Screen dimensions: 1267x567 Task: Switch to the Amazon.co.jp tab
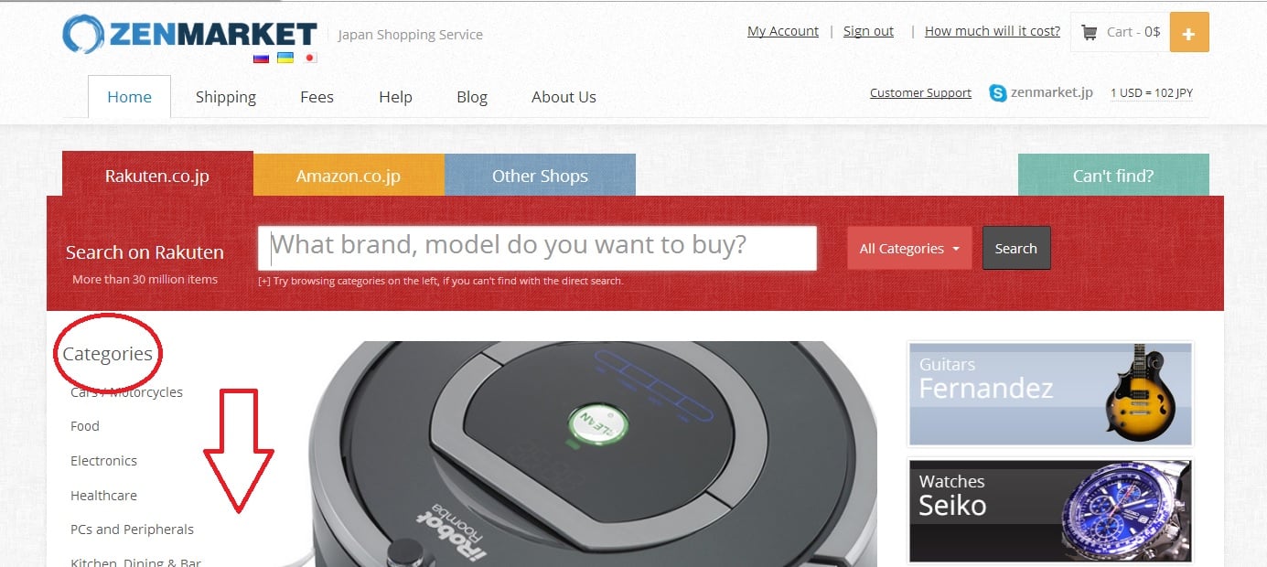pos(349,176)
